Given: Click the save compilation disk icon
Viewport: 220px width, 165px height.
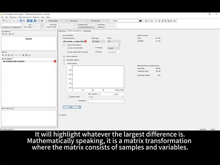Looking at the screenshot, I should [10, 34].
